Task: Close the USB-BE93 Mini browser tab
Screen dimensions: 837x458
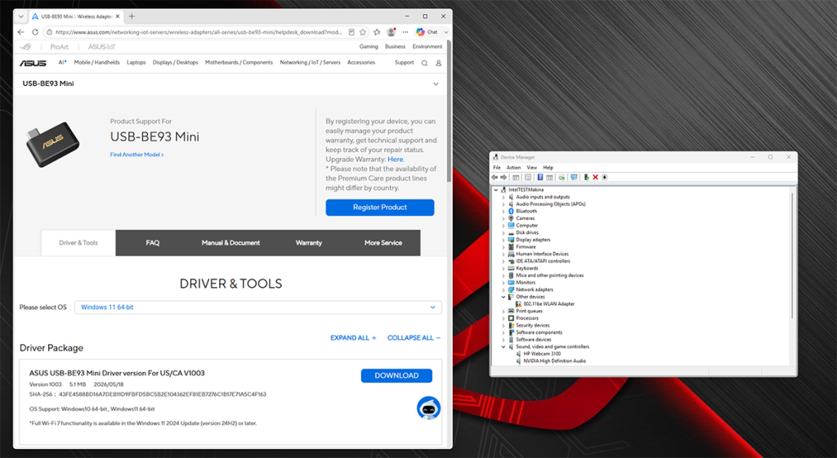Action: (118, 16)
